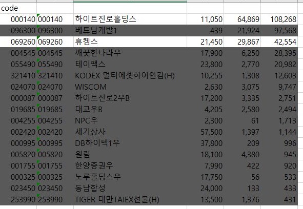Select the cell reading 동남합성
The width and height of the screenshot is (303, 209).
pos(130,188)
